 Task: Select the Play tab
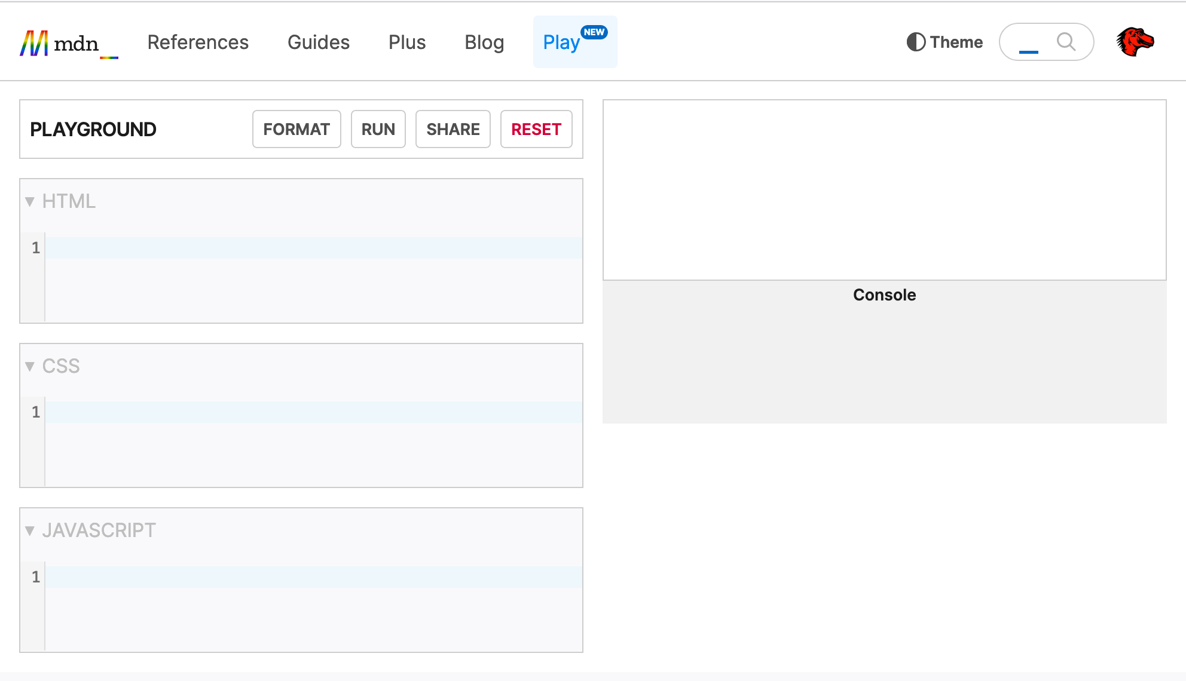[561, 42]
